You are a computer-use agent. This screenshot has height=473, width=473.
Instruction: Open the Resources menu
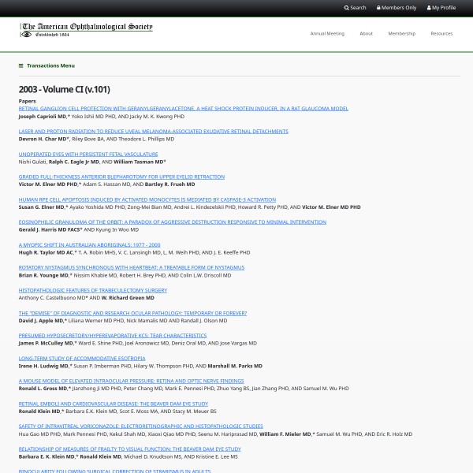tap(441, 34)
